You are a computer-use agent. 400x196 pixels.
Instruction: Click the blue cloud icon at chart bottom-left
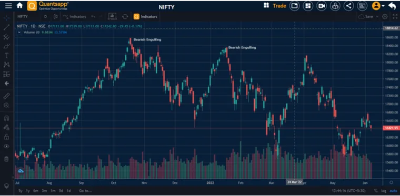21,171
